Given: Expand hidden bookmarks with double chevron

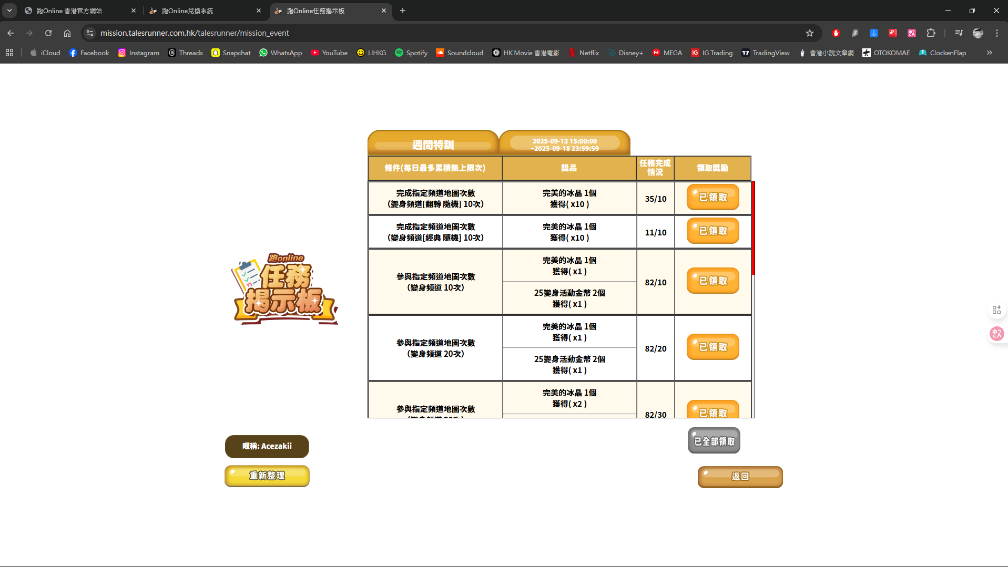Looking at the screenshot, I should [989, 53].
